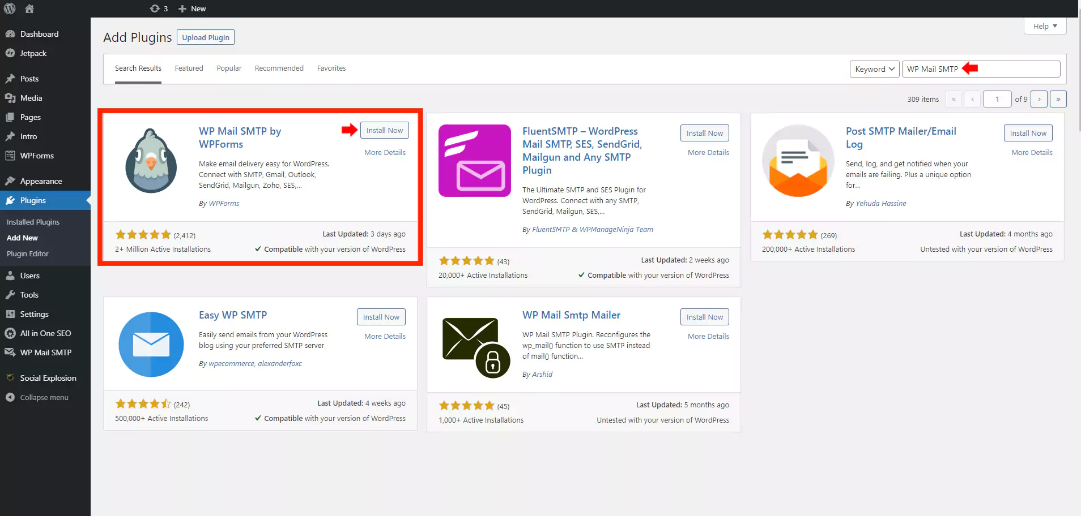The image size is (1081, 516).
Task: Click the FluentSMTP purple plugin logo
Action: [x=475, y=161]
